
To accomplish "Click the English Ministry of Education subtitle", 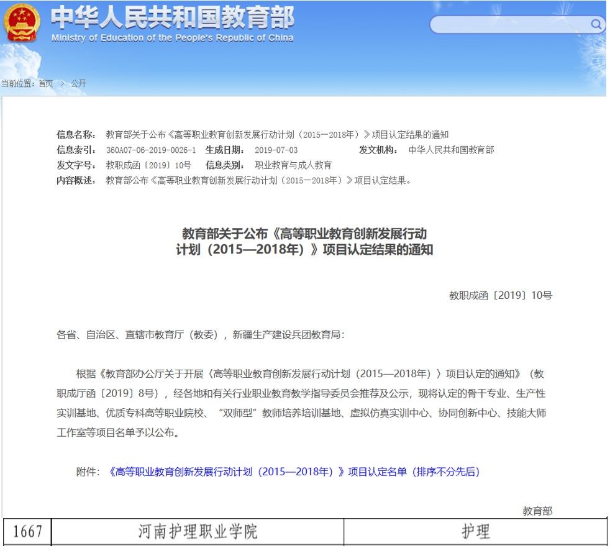I will click(172, 37).
